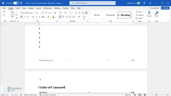Decrease font size with shrink icon

pos(46,13)
